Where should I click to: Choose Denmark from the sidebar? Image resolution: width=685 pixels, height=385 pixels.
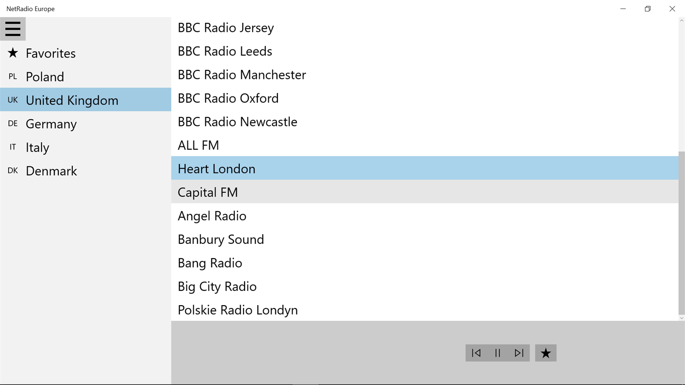tap(51, 171)
